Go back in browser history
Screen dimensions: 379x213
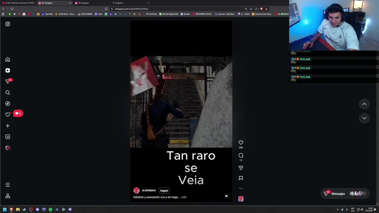(3, 9)
